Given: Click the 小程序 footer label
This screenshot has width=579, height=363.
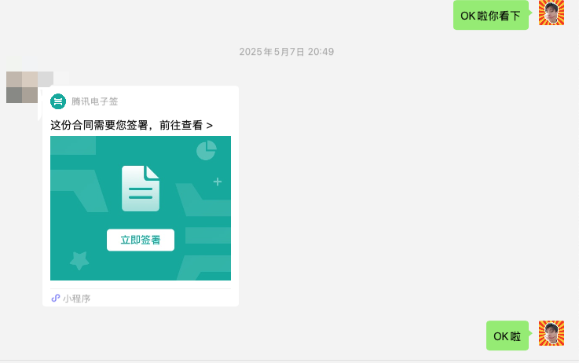Looking at the screenshot, I should pyautogui.click(x=77, y=299).
